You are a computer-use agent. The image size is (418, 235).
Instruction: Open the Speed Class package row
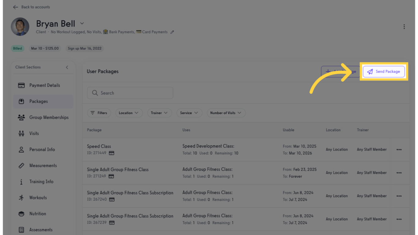[x=246, y=150]
